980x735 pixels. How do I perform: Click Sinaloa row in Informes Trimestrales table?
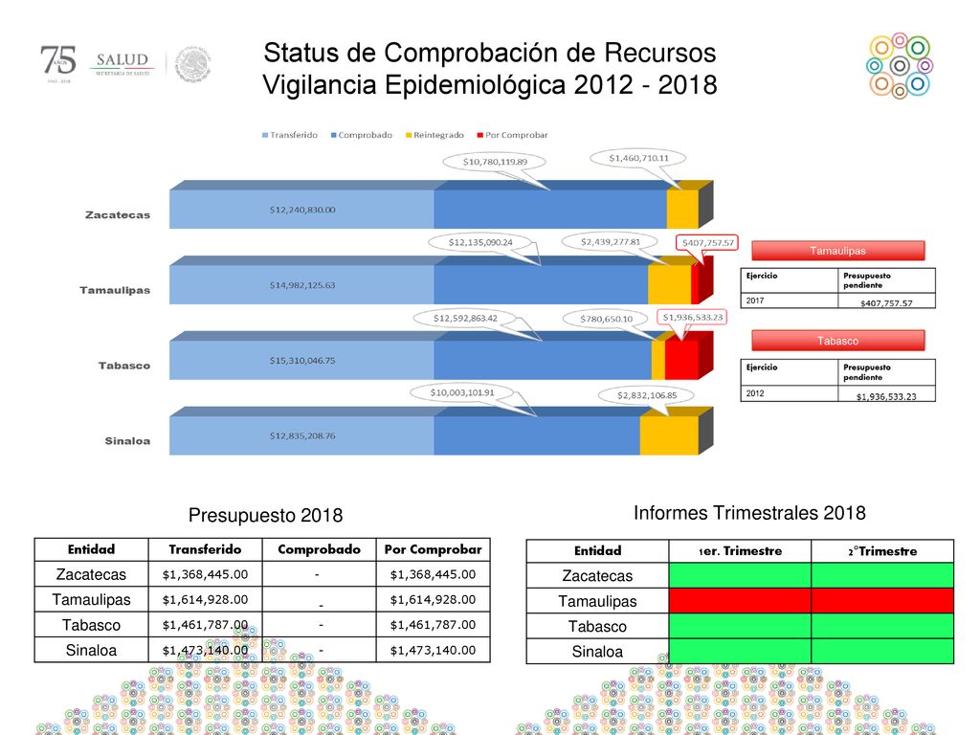pyautogui.click(x=740, y=651)
